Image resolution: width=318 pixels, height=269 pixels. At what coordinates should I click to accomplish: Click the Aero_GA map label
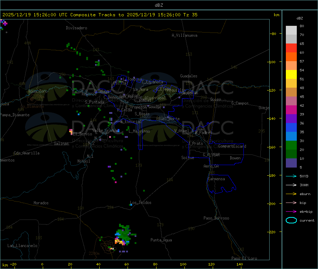[211, 166]
